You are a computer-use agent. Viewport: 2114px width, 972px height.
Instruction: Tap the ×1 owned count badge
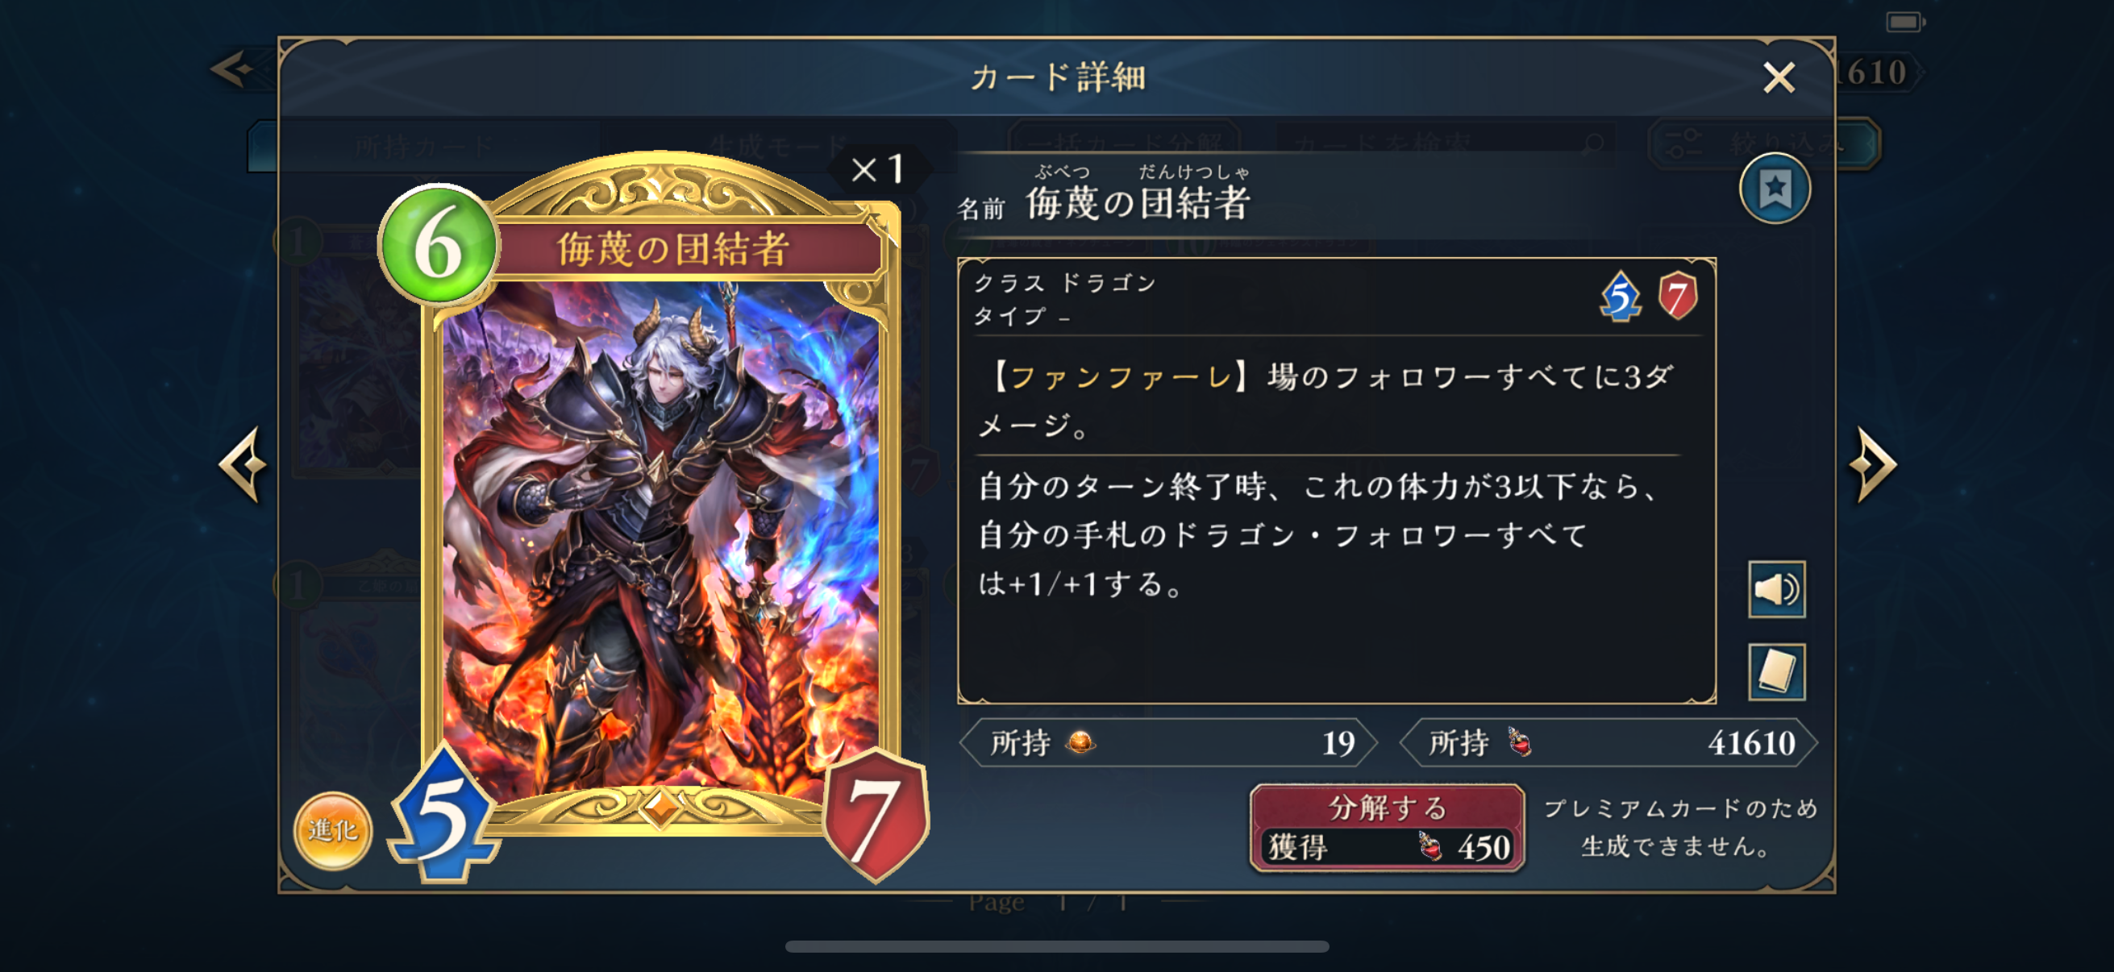pos(877,171)
